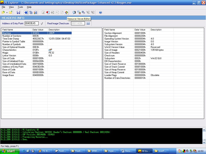Click the red arrow Export viewer icon
The image size is (206, 154).
(48, 13)
